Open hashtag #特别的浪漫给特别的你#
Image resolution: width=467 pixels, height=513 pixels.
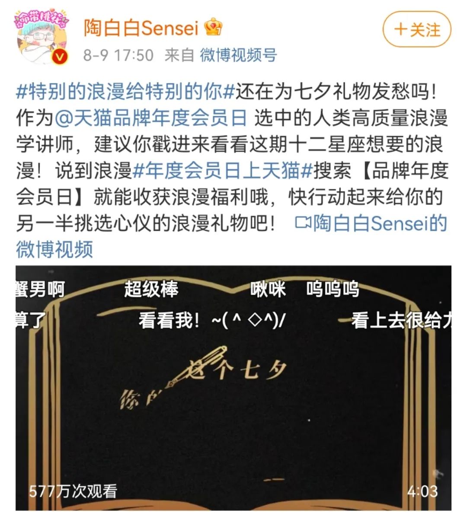tap(126, 91)
